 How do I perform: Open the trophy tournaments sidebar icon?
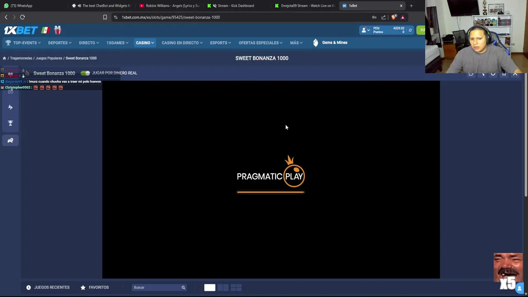pos(10,123)
